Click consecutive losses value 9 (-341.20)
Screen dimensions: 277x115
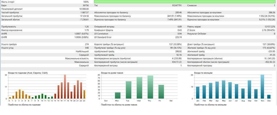(269, 58)
